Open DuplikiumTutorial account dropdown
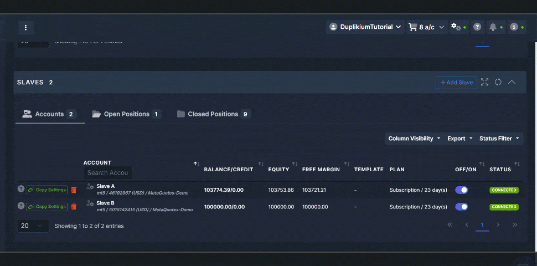Viewport: 537px width, 266px height. click(x=365, y=27)
